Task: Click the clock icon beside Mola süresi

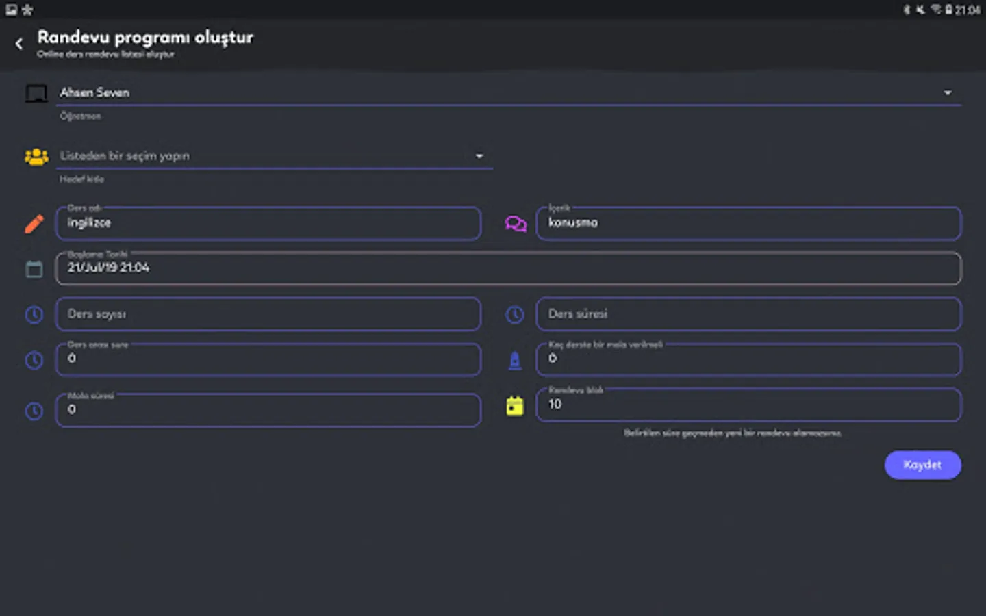Action: 34,411
